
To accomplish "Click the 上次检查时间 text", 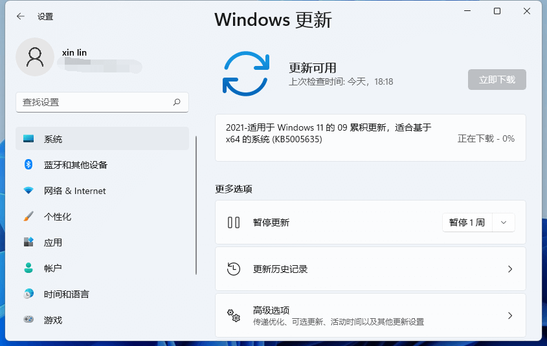I will pos(341,81).
